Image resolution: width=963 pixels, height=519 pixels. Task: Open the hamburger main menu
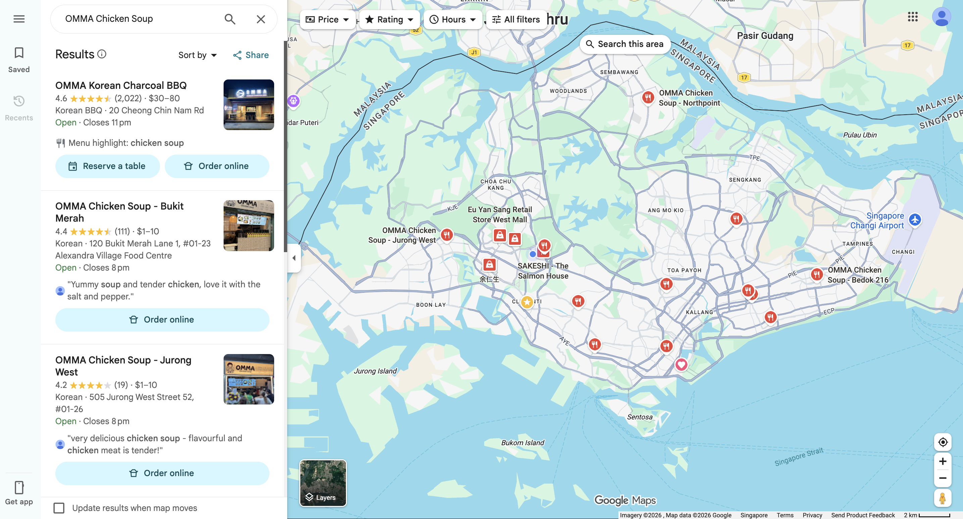(19, 19)
